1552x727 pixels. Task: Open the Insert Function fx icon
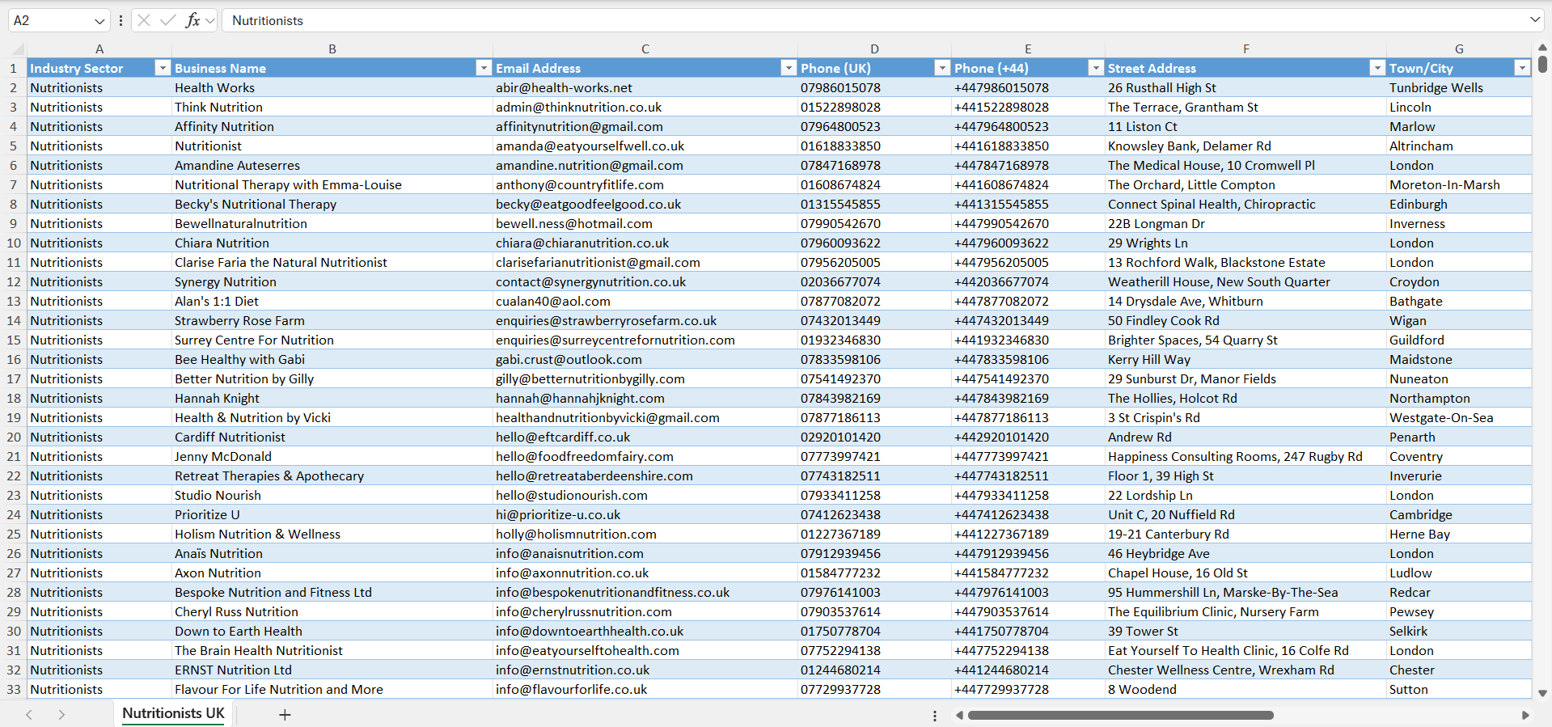click(192, 20)
